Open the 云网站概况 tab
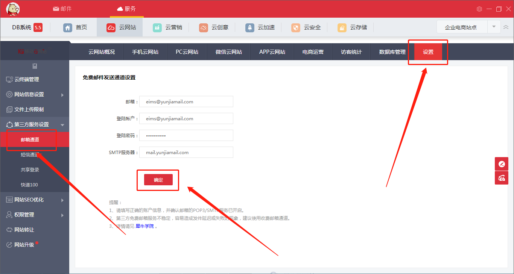Screen dimensions: 514x274 (x=102, y=52)
